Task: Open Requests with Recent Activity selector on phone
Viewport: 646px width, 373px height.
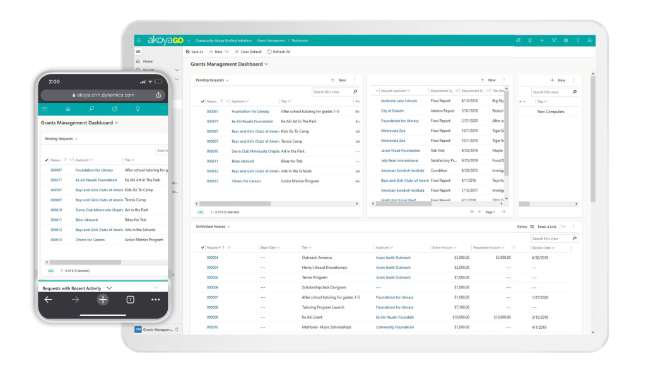Action: coord(109,288)
